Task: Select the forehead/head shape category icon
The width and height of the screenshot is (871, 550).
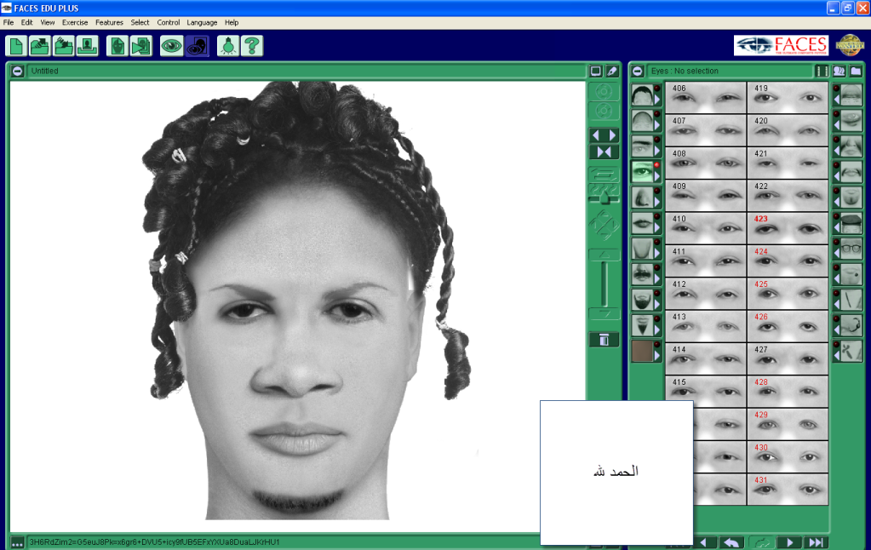Action: coord(642,121)
